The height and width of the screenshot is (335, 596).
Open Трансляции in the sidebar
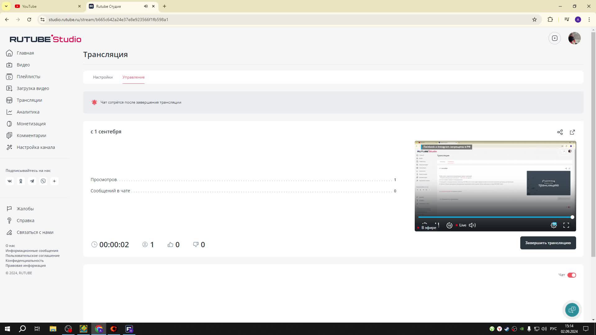pos(24,100)
